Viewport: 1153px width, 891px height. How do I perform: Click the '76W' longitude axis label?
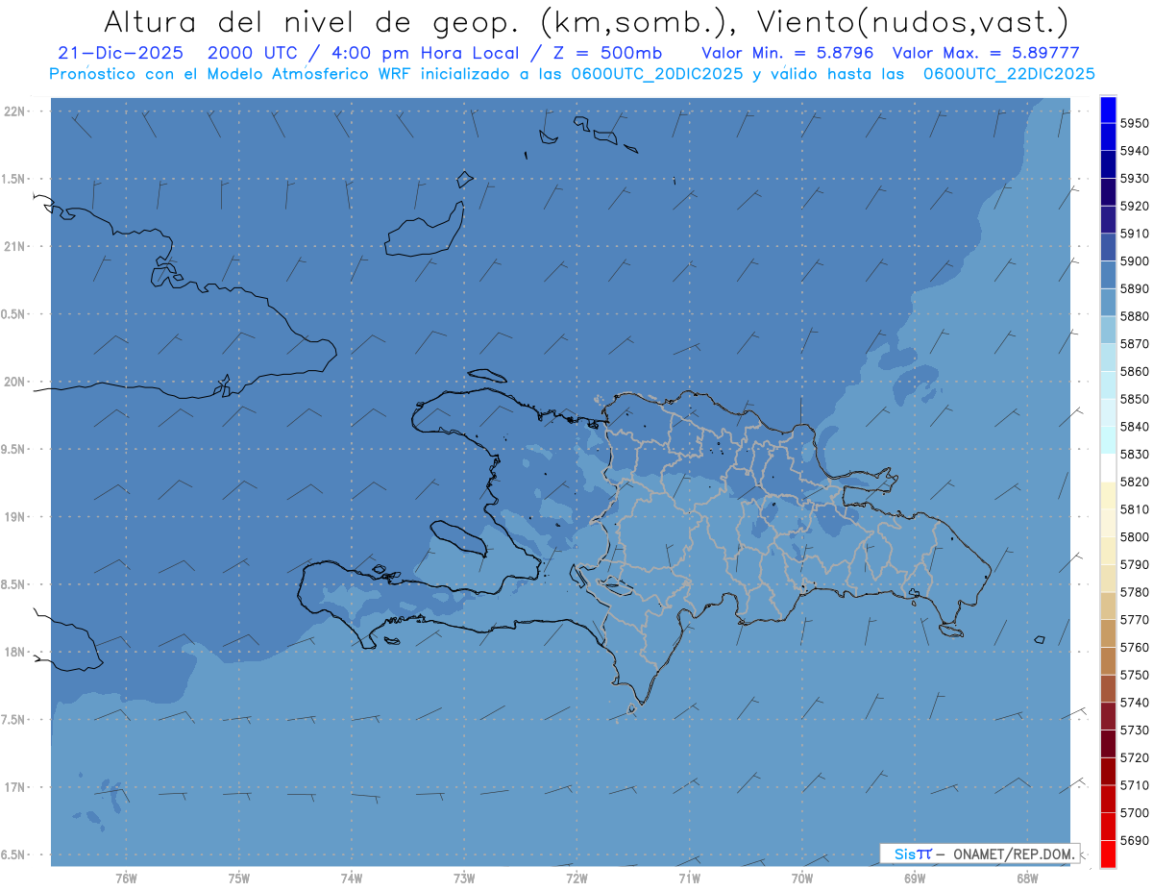click(x=126, y=878)
